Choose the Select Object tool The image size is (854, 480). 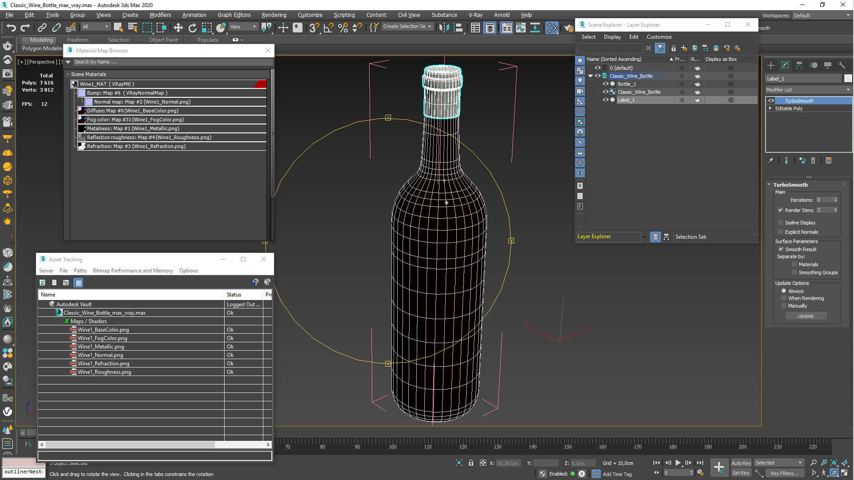(118, 28)
